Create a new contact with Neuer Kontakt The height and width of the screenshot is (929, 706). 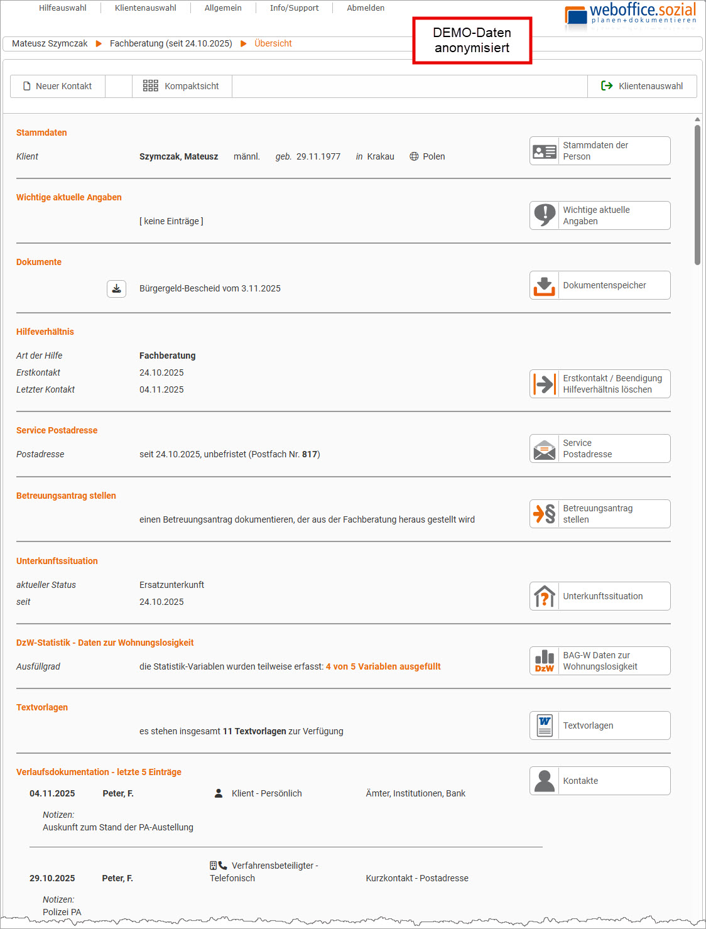click(58, 86)
